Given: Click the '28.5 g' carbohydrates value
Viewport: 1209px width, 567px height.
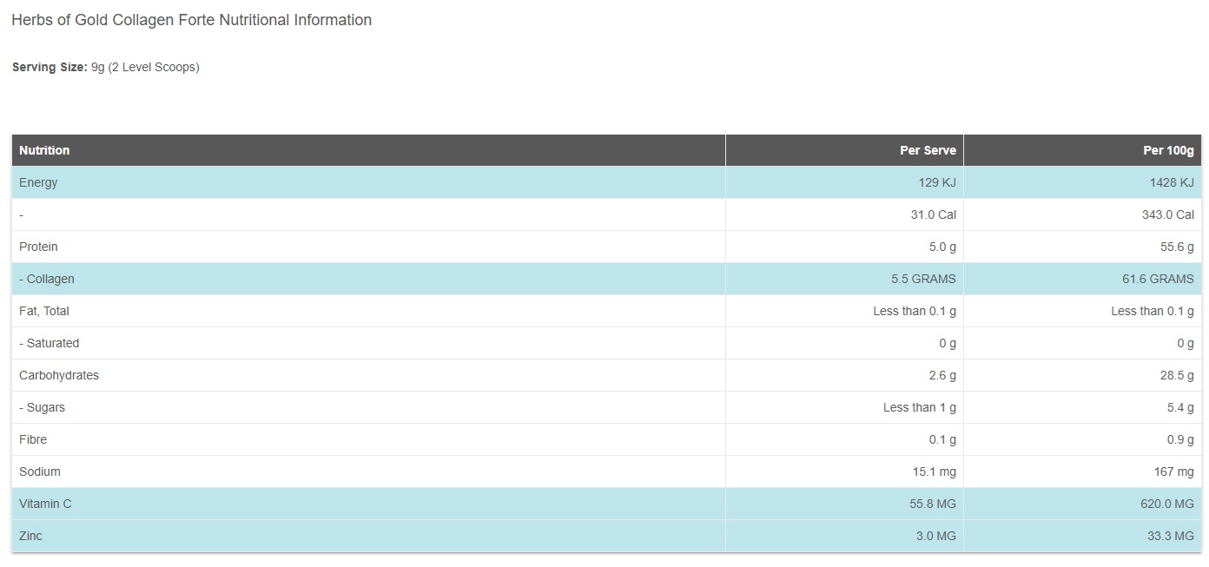Looking at the screenshot, I should [x=1178, y=375].
